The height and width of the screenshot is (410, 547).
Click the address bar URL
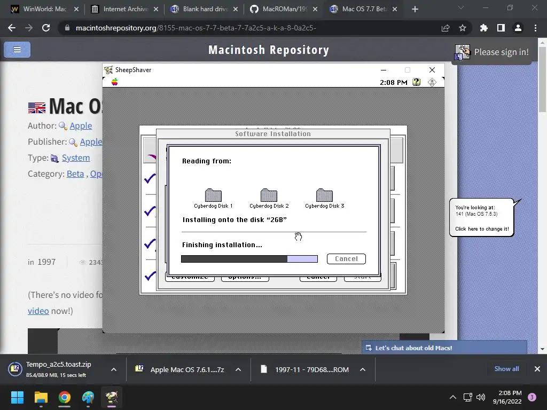click(196, 28)
